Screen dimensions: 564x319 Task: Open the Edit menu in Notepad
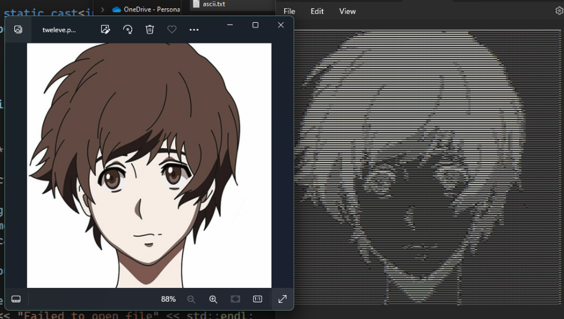click(317, 11)
